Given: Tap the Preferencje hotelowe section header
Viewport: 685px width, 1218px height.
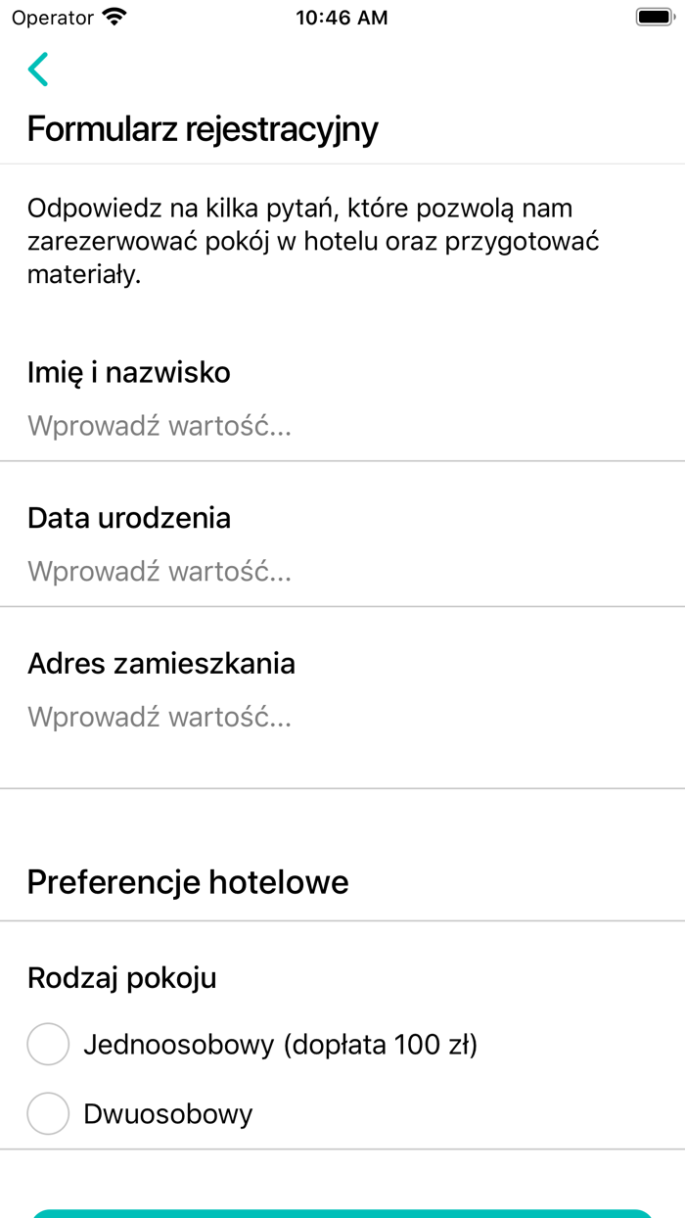Looking at the screenshot, I should pyautogui.click(x=188, y=882).
